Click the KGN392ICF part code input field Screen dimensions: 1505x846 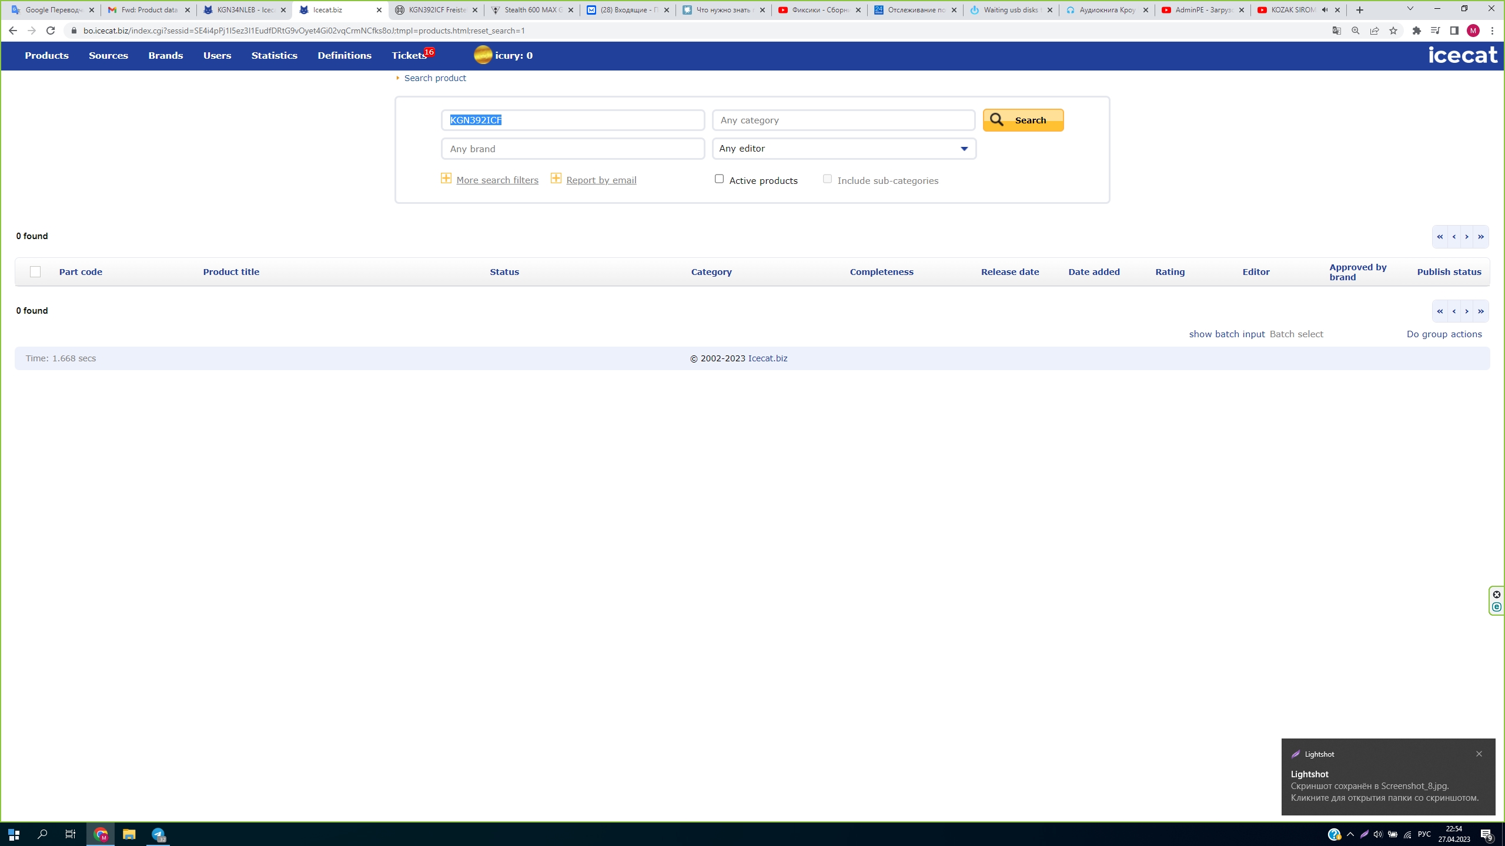[x=571, y=120]
